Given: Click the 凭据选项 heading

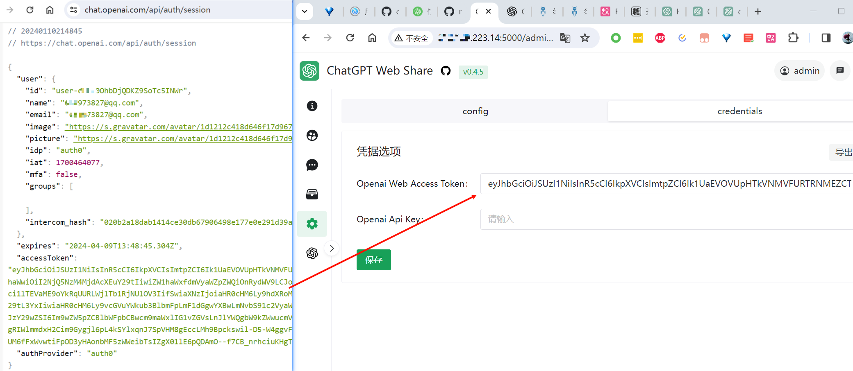Looking at the screenshot, I should [379, 152].
